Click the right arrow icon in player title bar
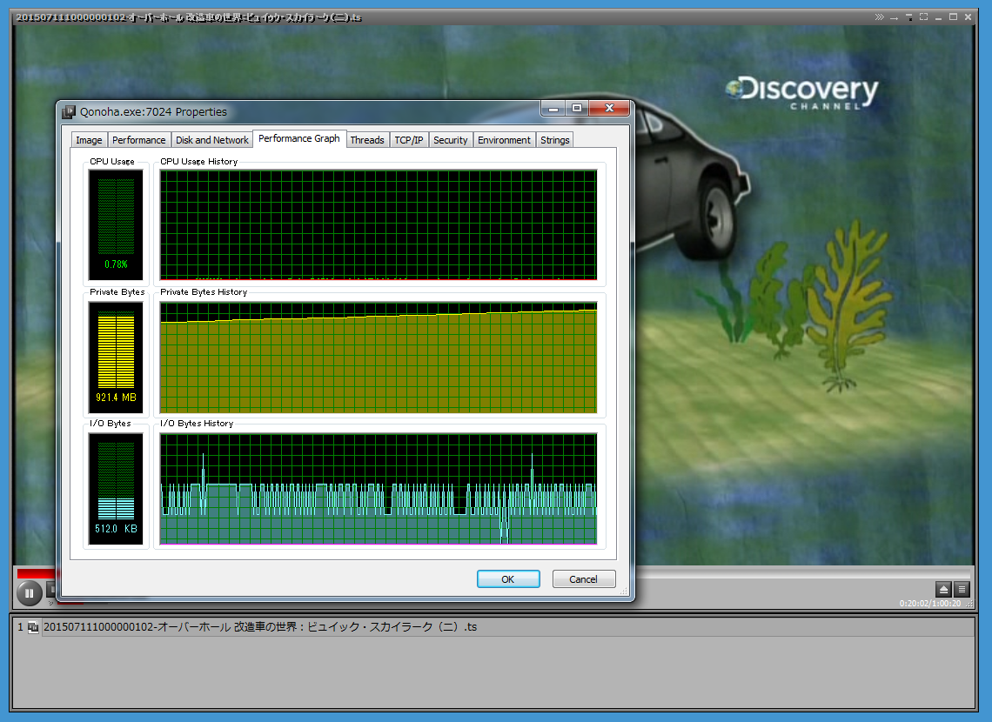The width and height of the screenshot is (992, 722). [895, 17]
